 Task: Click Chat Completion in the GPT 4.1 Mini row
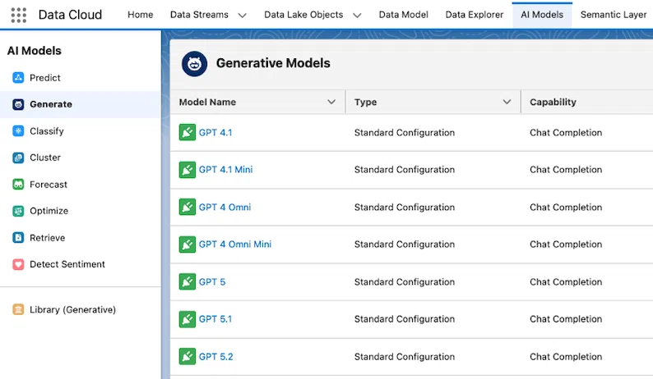566,170
